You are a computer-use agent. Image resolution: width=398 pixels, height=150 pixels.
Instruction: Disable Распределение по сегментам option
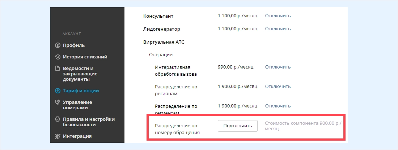[x=278, y=106]
